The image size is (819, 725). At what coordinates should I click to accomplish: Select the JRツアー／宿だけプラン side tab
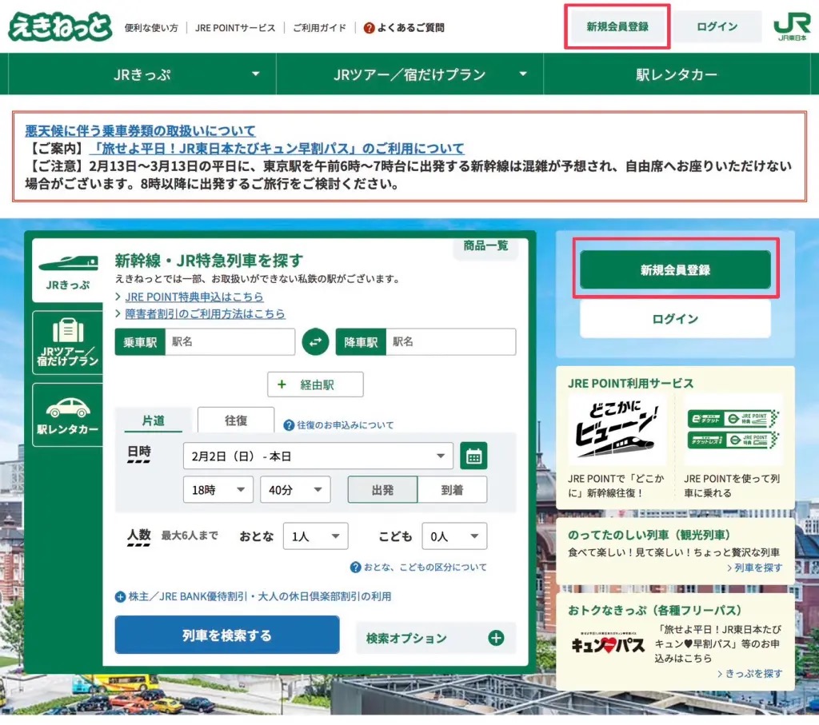68,343
